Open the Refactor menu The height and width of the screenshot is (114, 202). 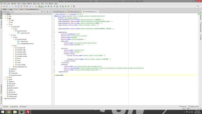[29, 3]
